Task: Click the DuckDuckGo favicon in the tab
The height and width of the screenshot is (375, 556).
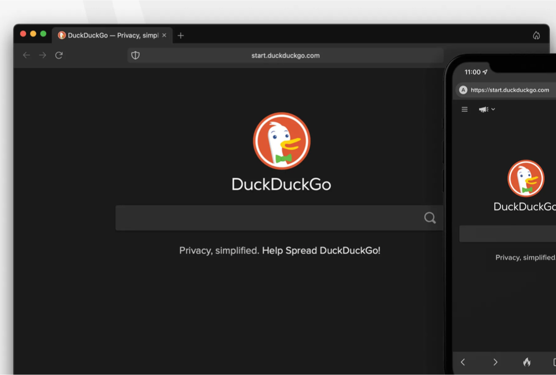Action: tap(62, 35)
